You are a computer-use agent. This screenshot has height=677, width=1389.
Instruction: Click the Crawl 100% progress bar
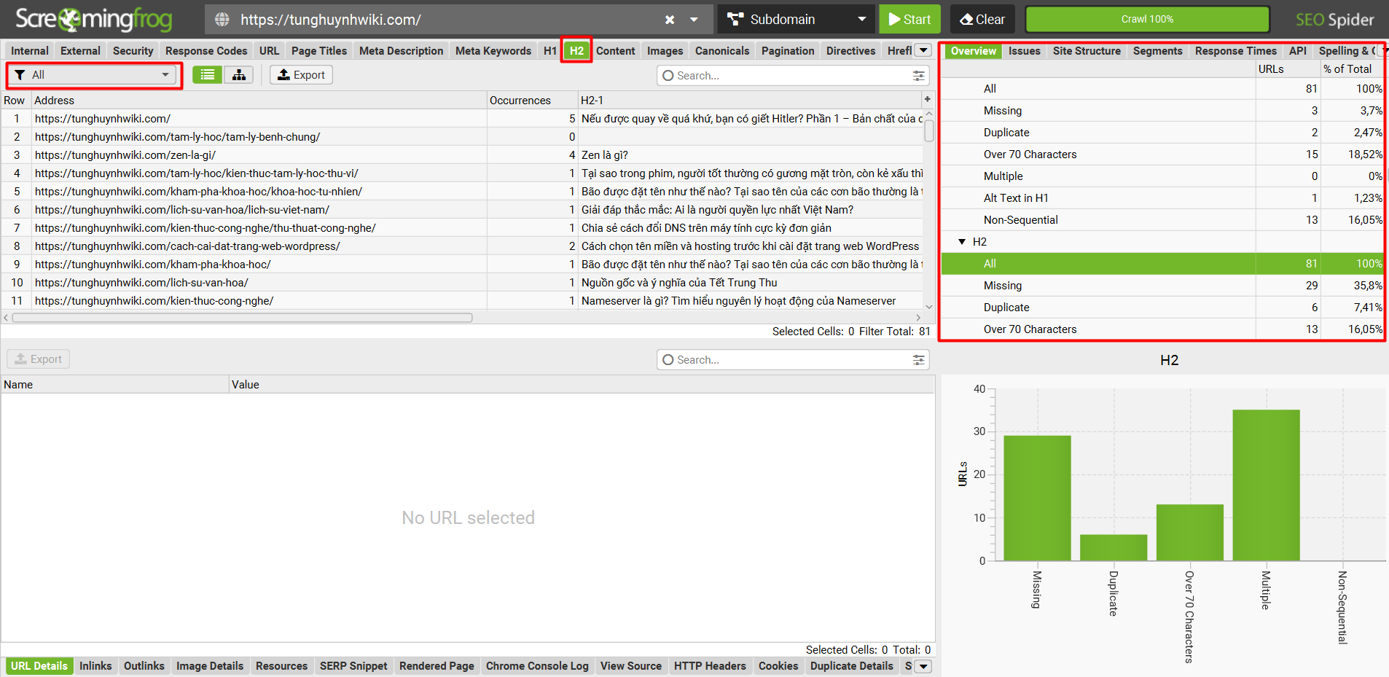click(x=1146, y=20)
